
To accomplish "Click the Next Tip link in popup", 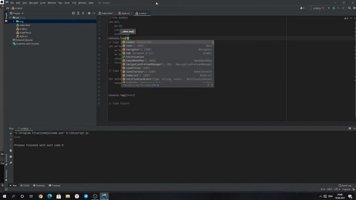I will [x=156, y=85].
